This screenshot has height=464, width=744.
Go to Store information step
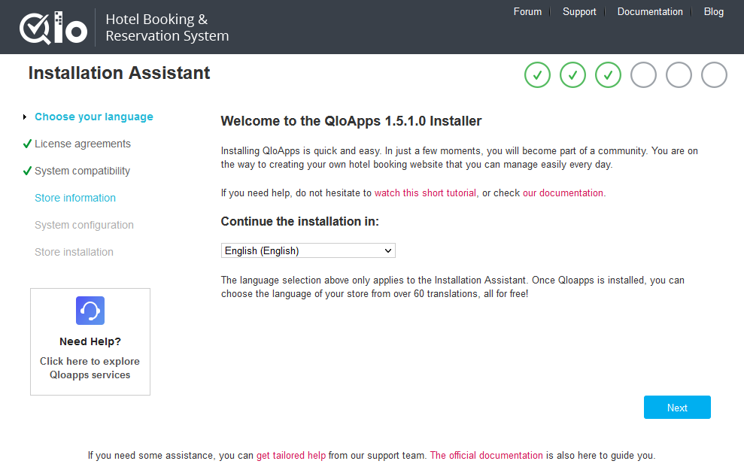[x=75, y=198]
